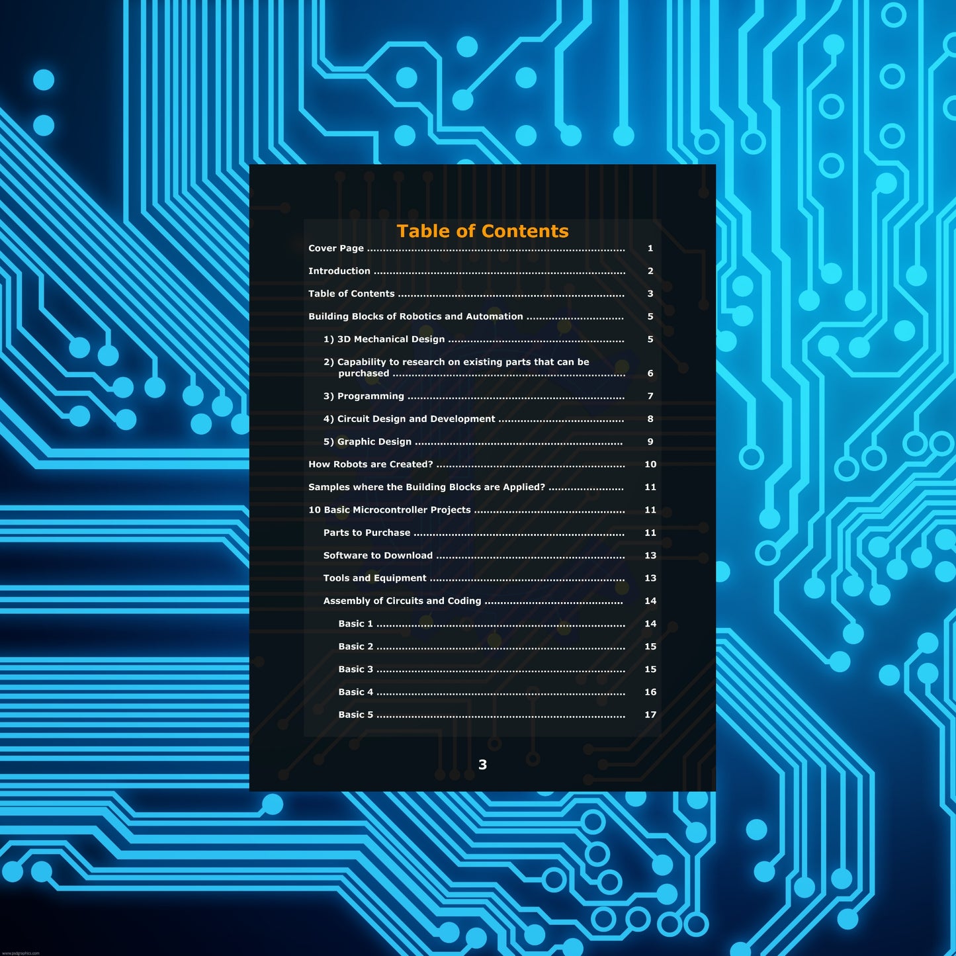956x956 pixels.
Task: Open the Programming section entry
Action: pos(363,396)
